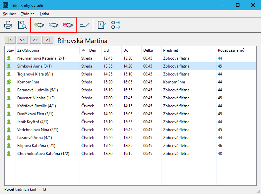Click the Print toolbar icon
The width and height of the screenshot is (261, 194).
pos(8,25)
